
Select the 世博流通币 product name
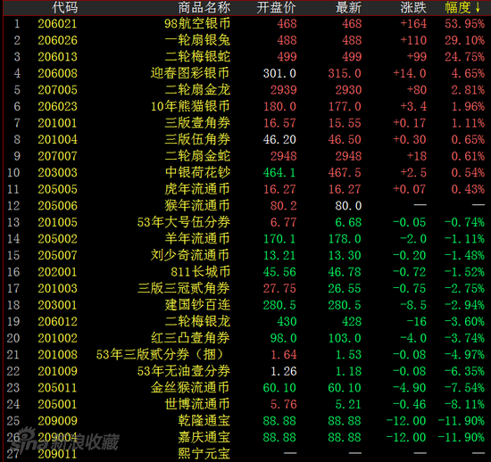click(x=197, y=404)
